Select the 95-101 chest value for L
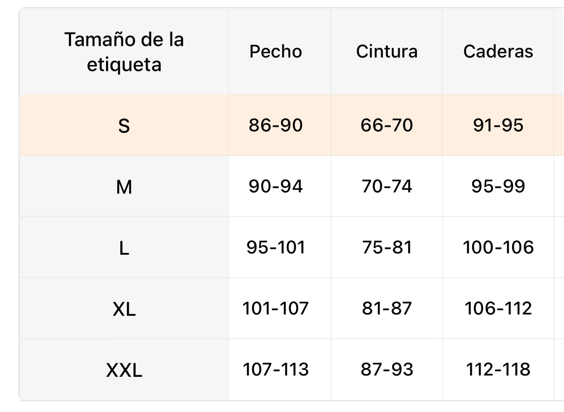The height and width of the screenshot is (412, 564). [x=276, y=248]
